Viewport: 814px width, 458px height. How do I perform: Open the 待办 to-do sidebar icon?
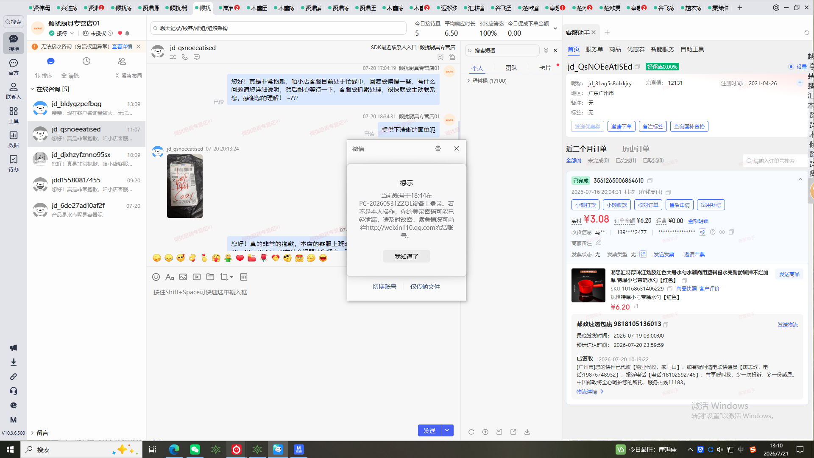pos(14,163)
